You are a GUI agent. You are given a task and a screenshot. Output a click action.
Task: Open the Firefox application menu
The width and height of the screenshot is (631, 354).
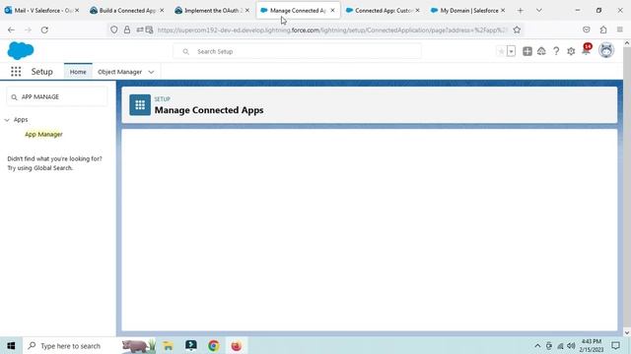click(620, 29)
